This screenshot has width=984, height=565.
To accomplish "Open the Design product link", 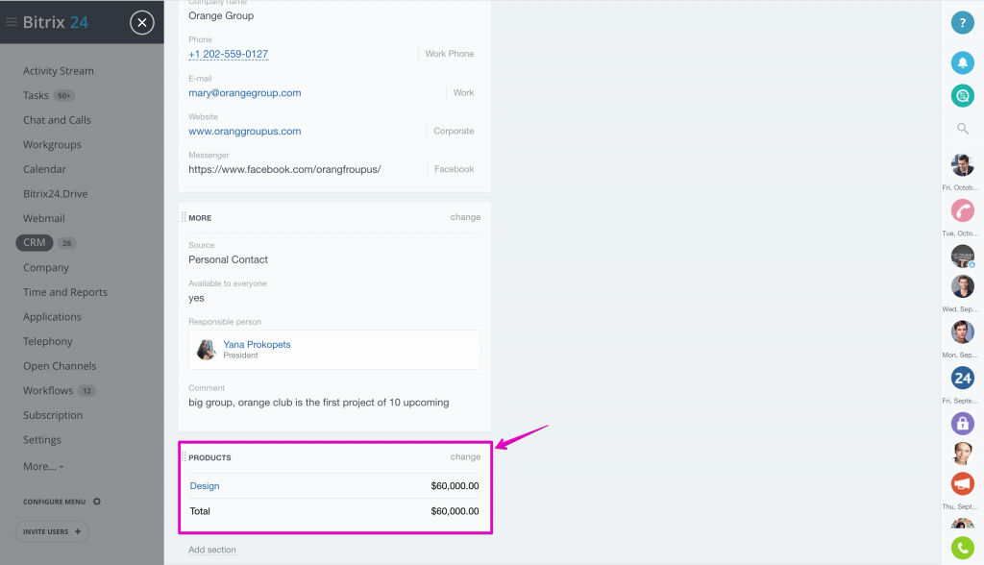I will tap(205, 486).
